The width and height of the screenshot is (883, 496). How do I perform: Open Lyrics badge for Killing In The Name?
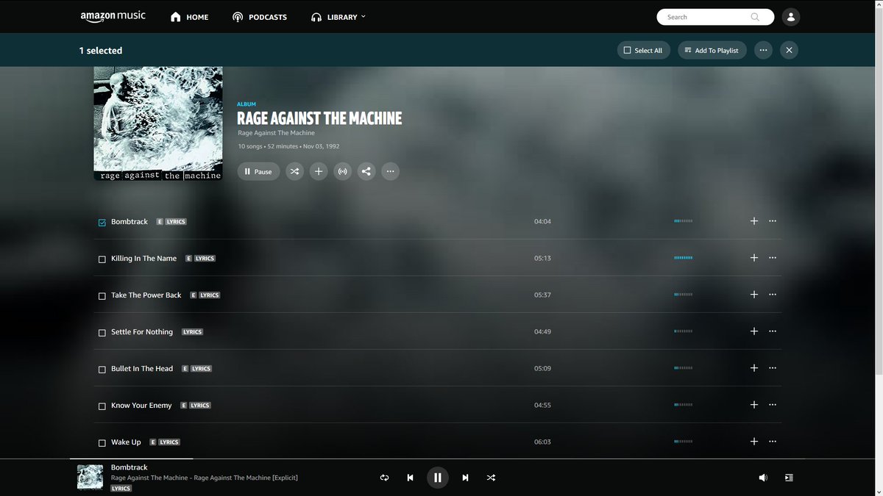pos(205,258)
